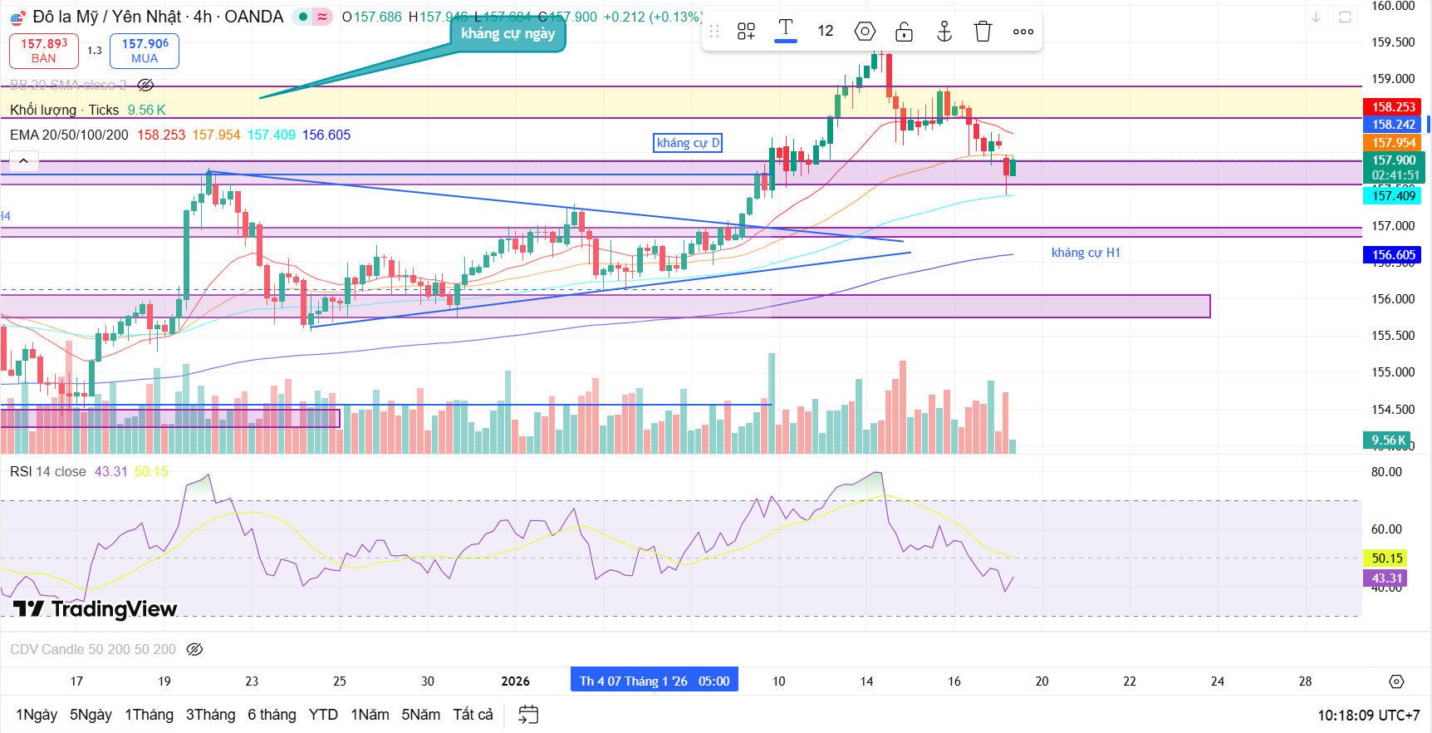Click the anchor icon in floating toolbar
Viewport: 1432px width, 733px height.
(x=944, y=32)
